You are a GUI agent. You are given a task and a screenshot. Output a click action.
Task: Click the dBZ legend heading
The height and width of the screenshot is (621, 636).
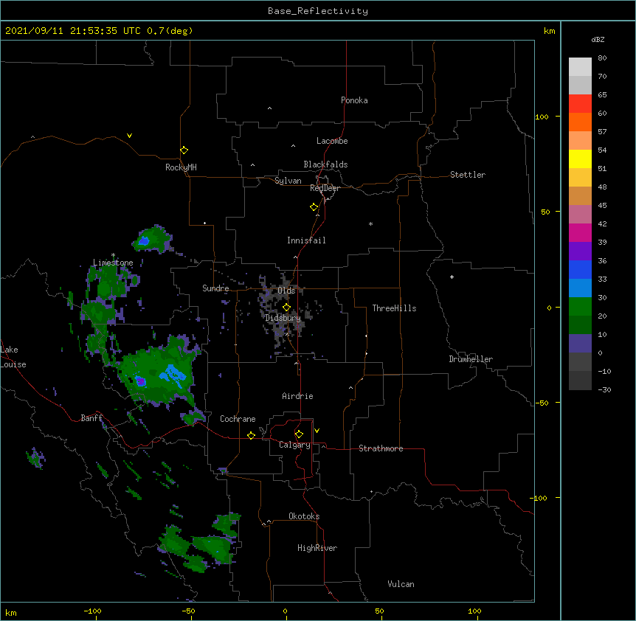[x=598, y=39]
